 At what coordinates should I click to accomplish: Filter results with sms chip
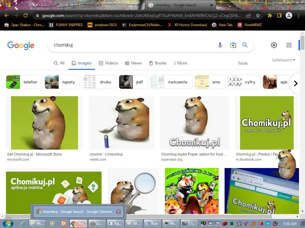[210, 82]
